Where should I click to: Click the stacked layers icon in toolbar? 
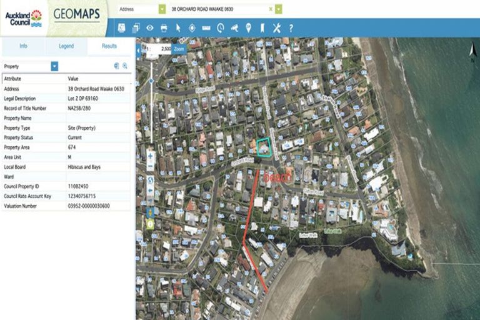(136, 28)
